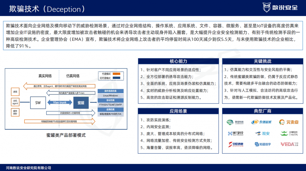Click core capability item 2 全方位部署的诱导攻击能力
306x171 pixels.
pos(167,77)
